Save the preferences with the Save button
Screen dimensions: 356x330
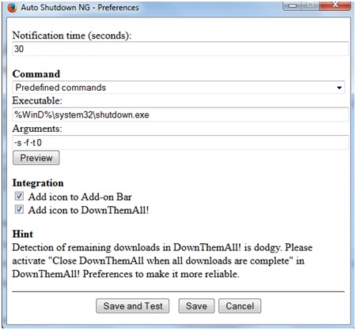(x=196, y=306)
